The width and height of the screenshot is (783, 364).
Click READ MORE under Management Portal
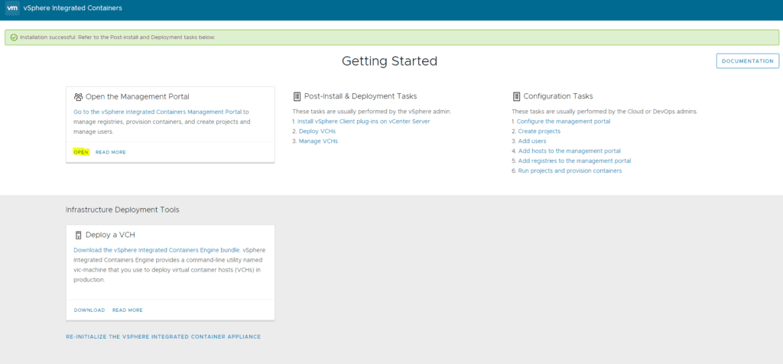(110, 152)
